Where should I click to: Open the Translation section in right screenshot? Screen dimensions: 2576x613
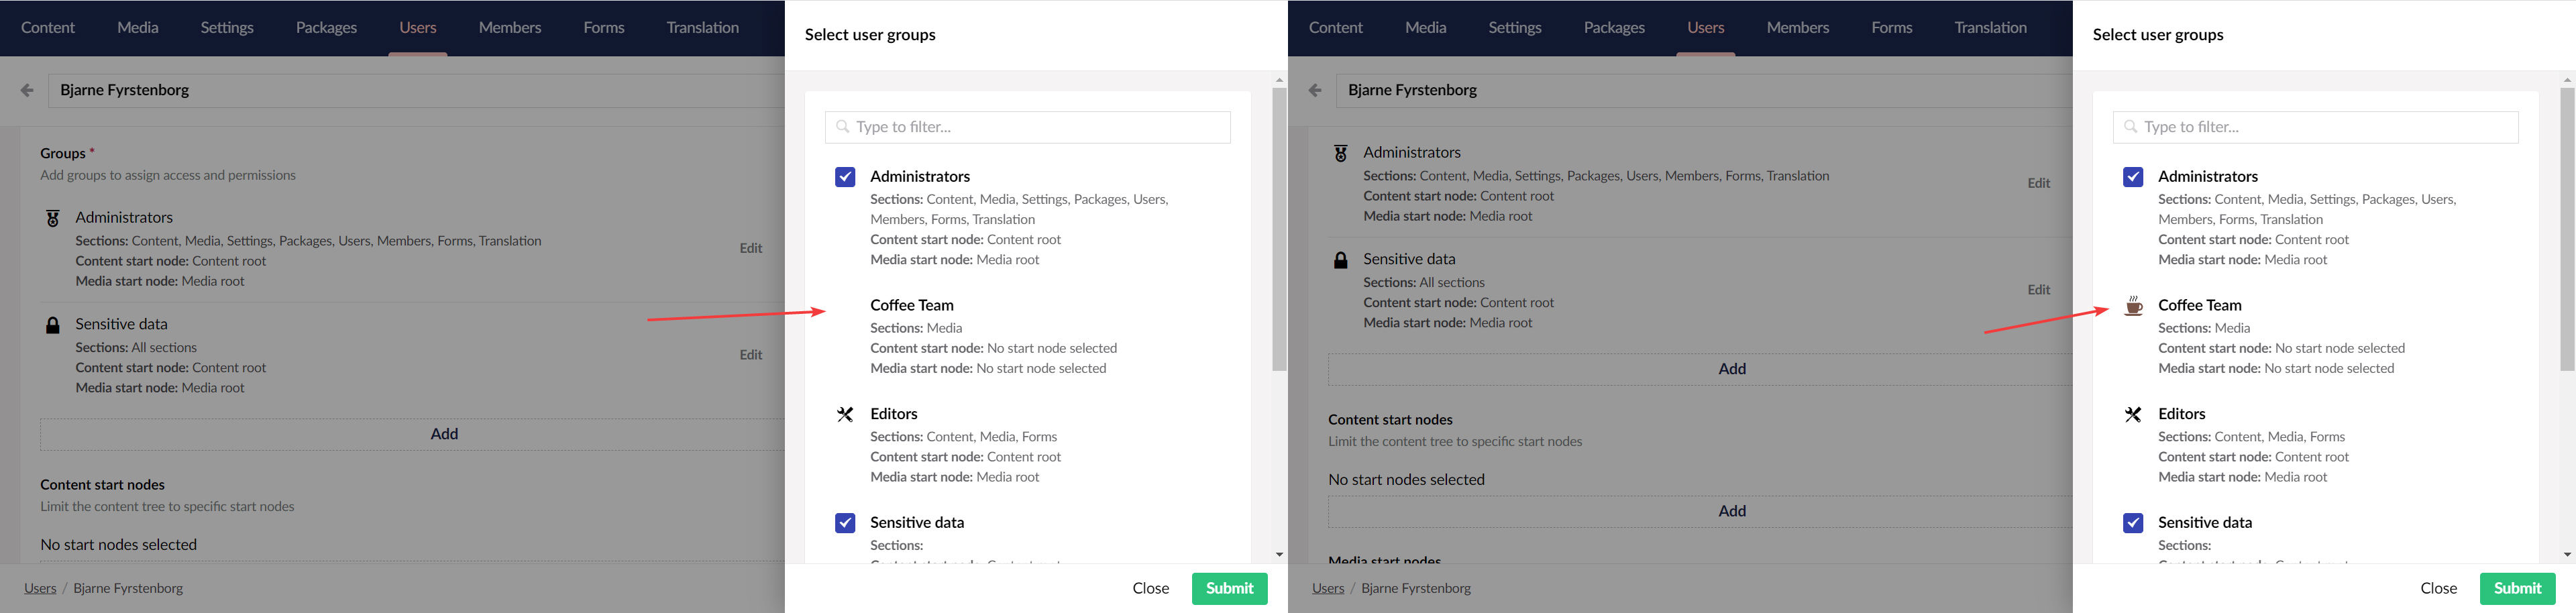[x=1991, y=28]
